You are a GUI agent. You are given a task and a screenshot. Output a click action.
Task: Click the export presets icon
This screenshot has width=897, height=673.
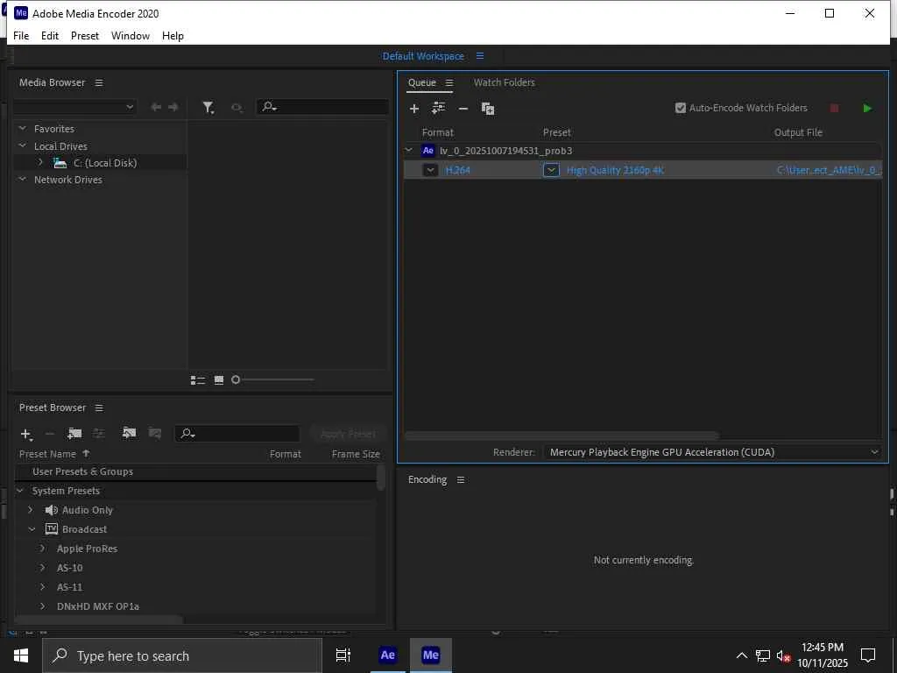pyautogui.click(x=154, y=433)
